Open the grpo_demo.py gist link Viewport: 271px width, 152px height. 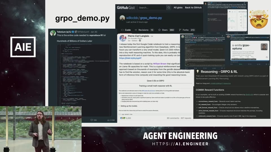[x=151, y=18]
